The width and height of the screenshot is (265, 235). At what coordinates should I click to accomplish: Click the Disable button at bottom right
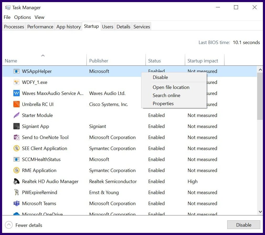coord(244,225)
